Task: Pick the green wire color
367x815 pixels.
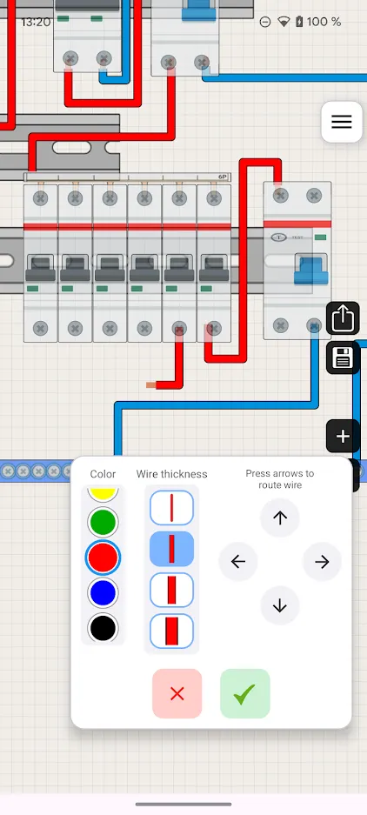Action: (103, 523)
